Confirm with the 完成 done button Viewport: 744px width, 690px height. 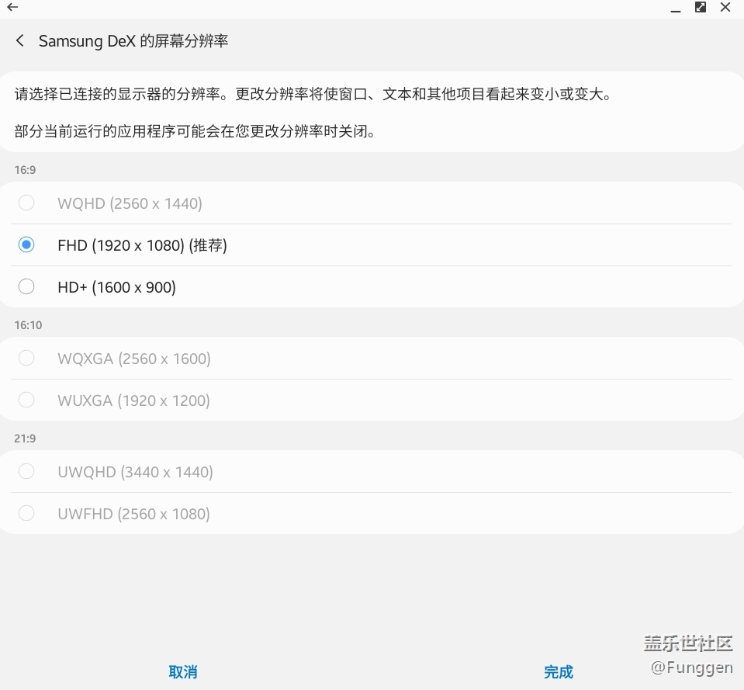click(x=559, y=672)
